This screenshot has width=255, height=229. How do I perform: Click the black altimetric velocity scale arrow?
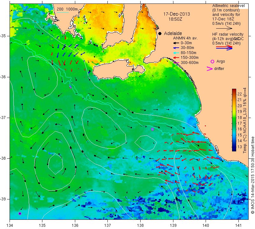click(x=224, y=28)
